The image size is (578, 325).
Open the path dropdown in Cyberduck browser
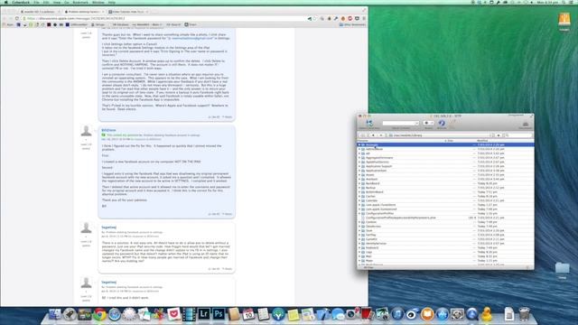coord(441,135)
